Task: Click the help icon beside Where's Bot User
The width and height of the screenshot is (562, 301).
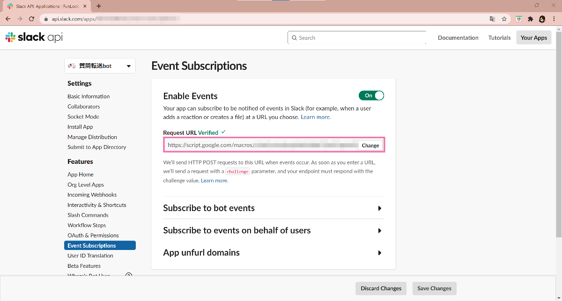Action: tap(129, 276)
